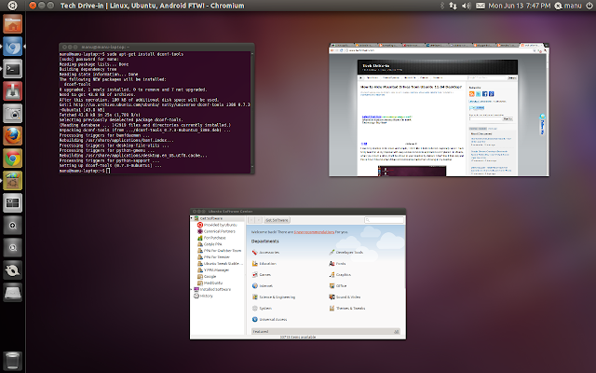Open the Education department

pyautogui.click(x=264, y=264)
